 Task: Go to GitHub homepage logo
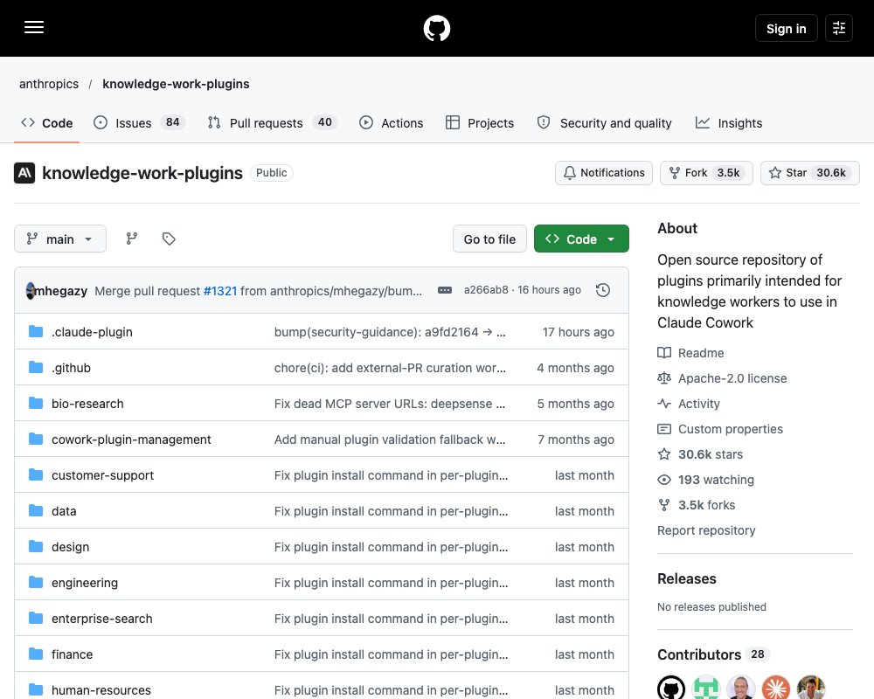coord(437,28)
